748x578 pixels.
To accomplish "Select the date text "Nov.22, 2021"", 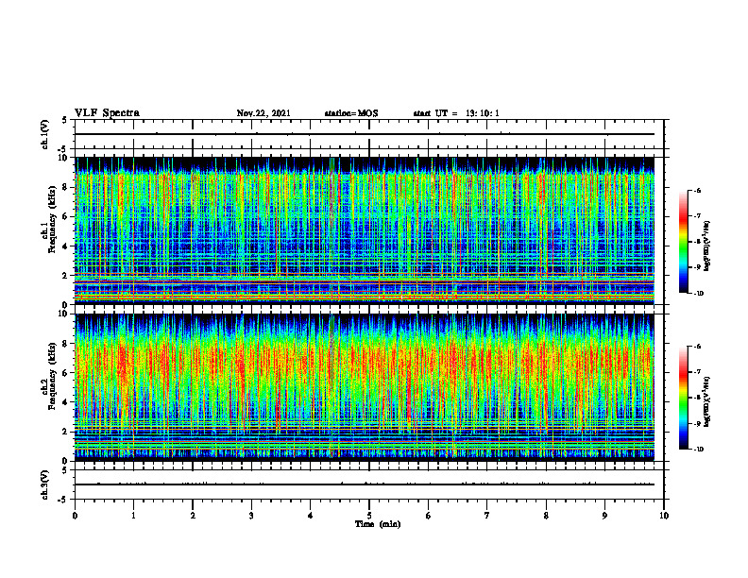I will pos(263,113).
